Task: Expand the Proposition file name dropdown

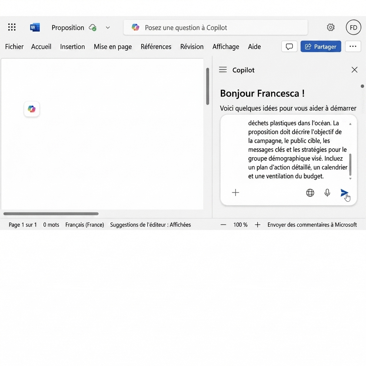Action: (x=108, y=28)
